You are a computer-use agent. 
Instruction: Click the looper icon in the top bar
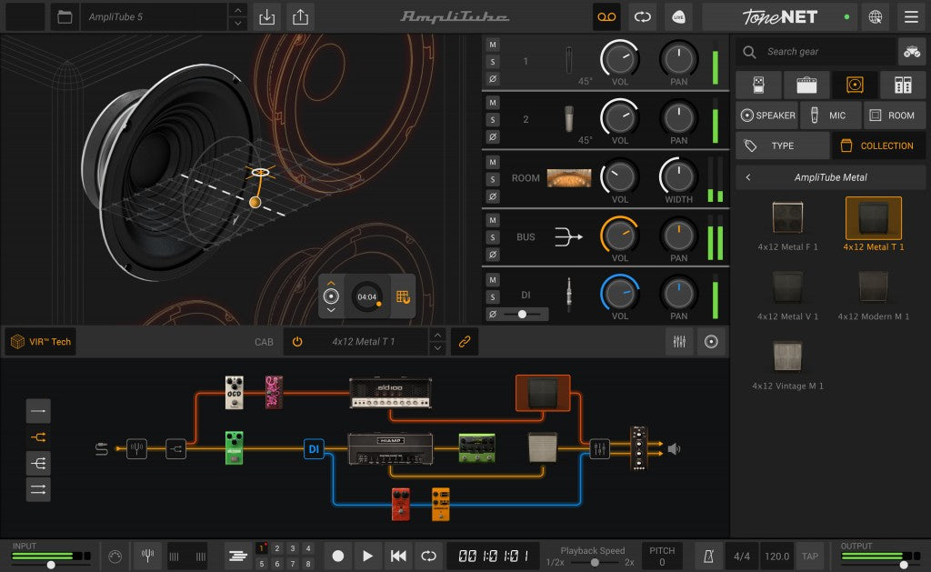tap(606, 16)
